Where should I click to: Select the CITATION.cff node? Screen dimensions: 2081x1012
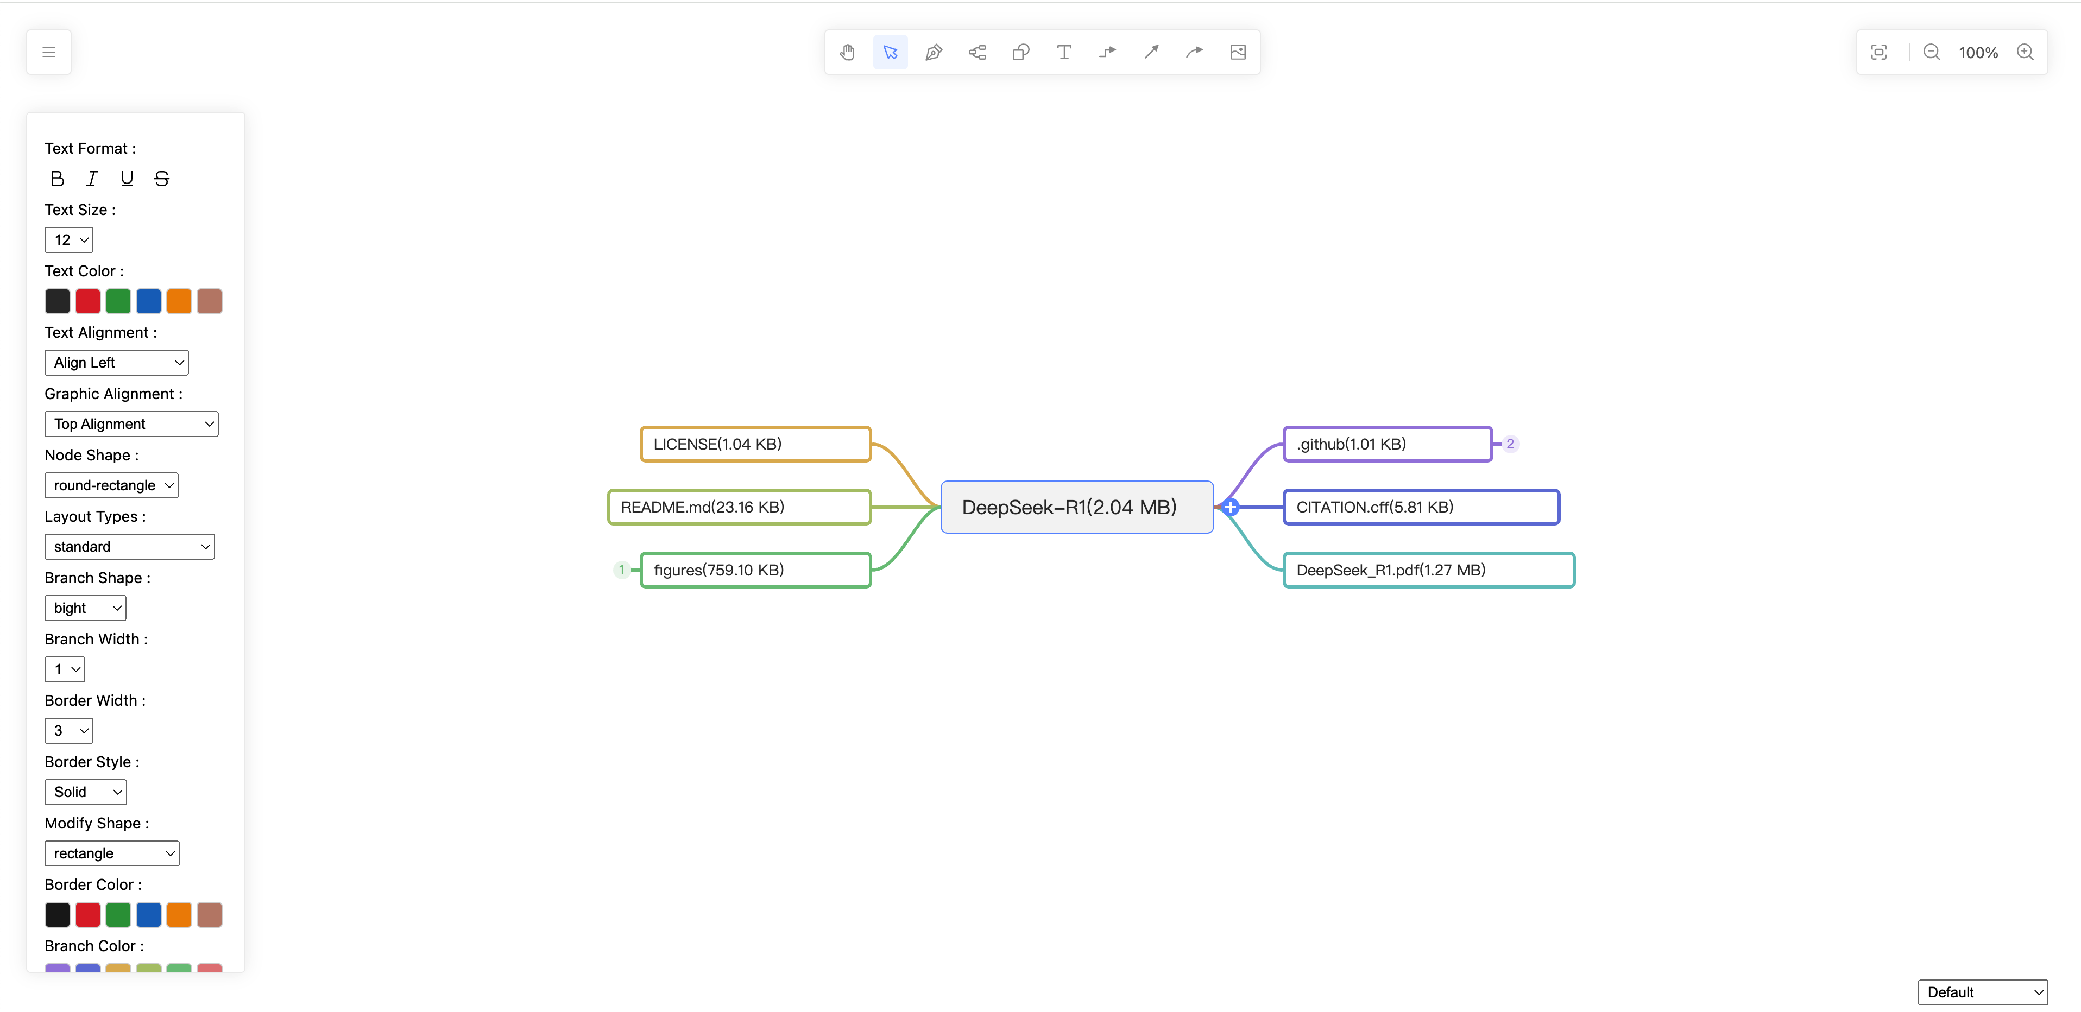(x=1421, y=507)
